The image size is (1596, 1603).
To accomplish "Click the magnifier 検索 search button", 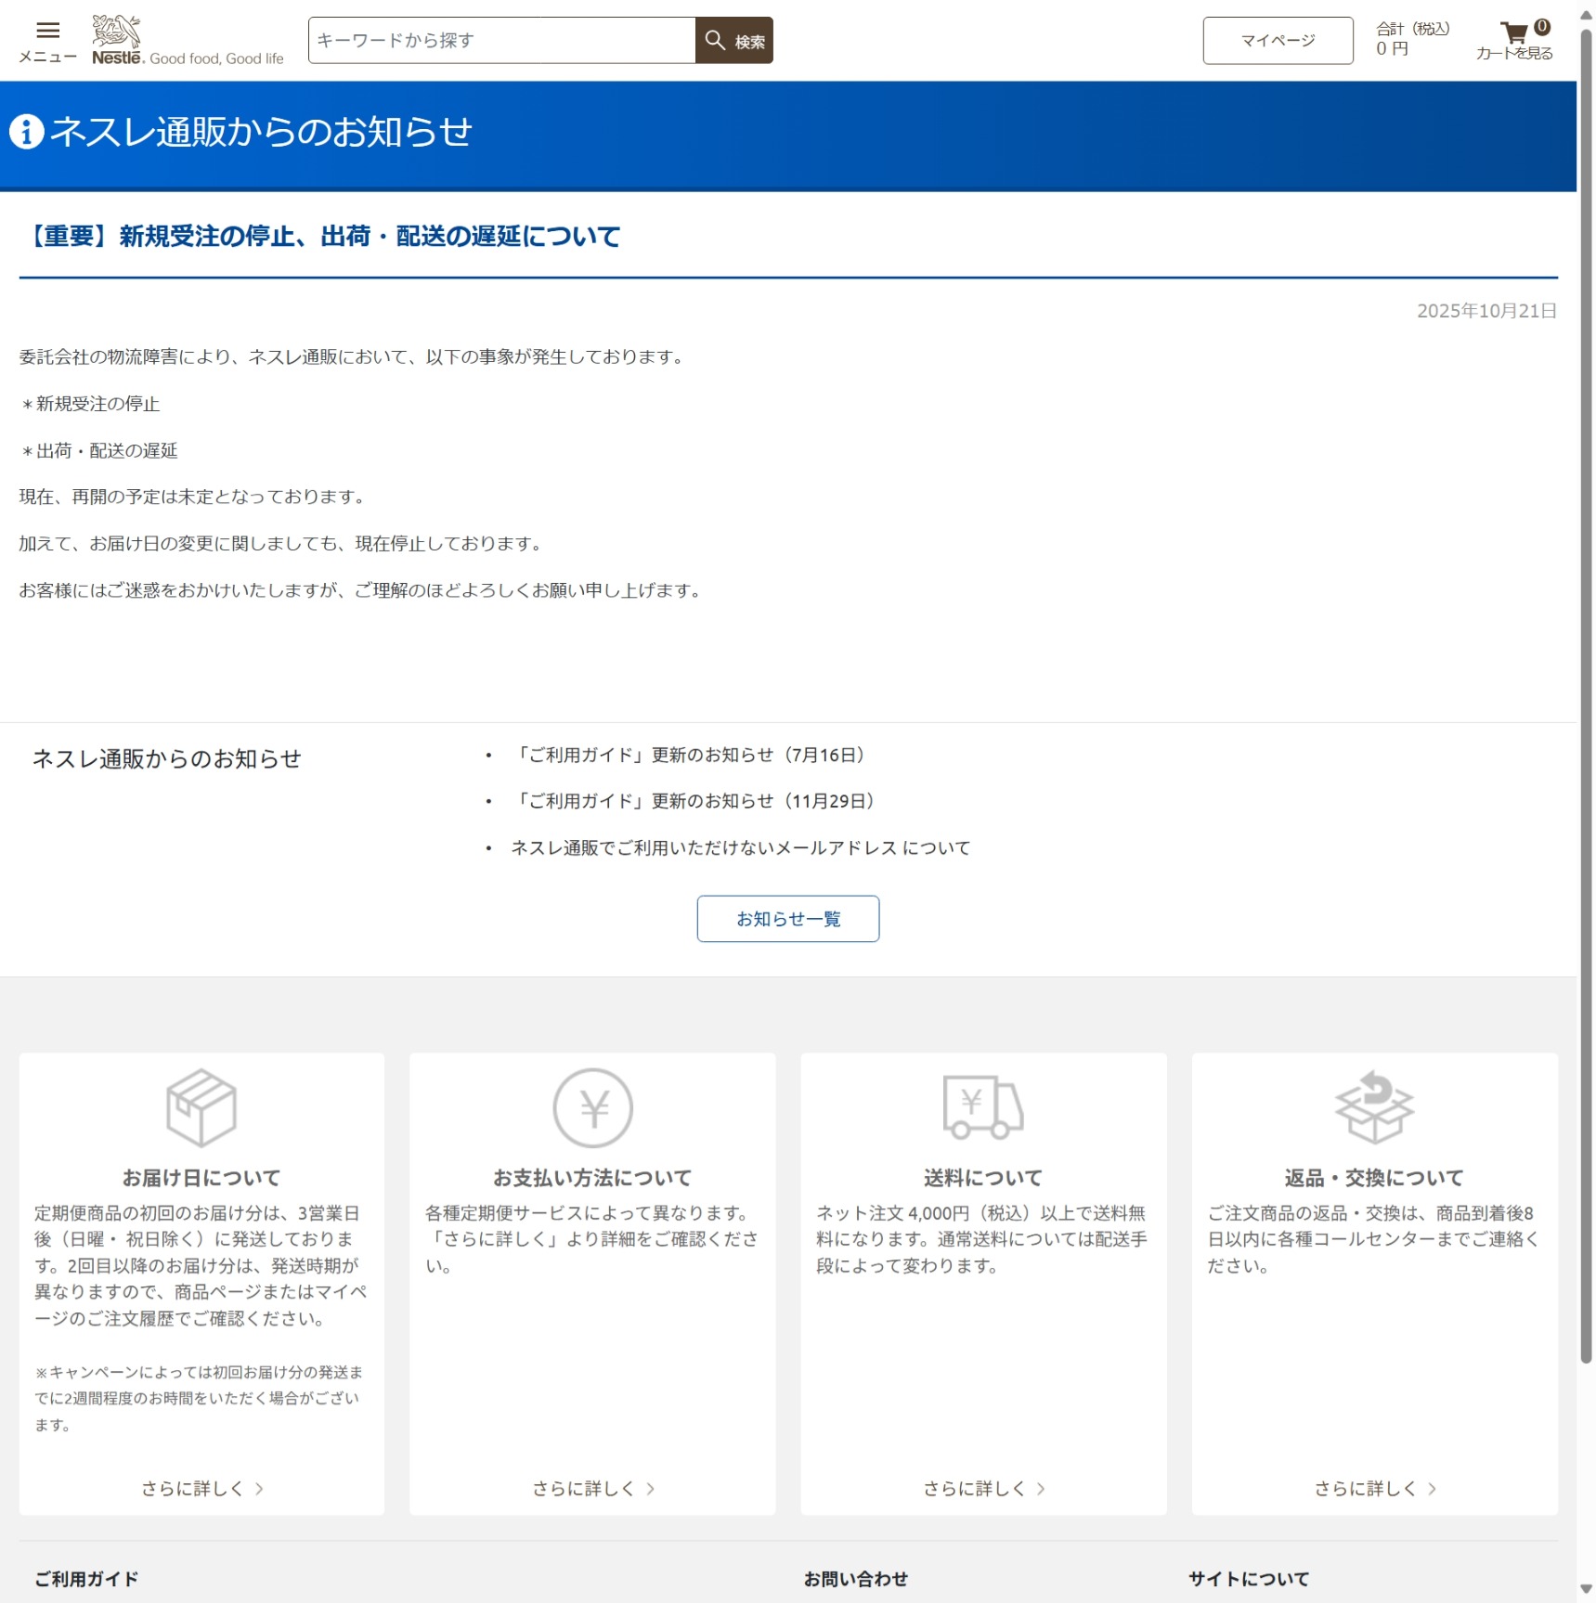I will [x=733, y=41].
